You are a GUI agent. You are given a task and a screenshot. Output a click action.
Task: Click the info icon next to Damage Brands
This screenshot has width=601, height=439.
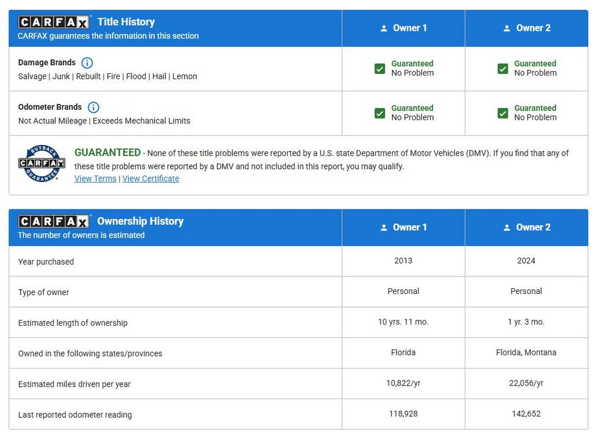tap(87, 63)
